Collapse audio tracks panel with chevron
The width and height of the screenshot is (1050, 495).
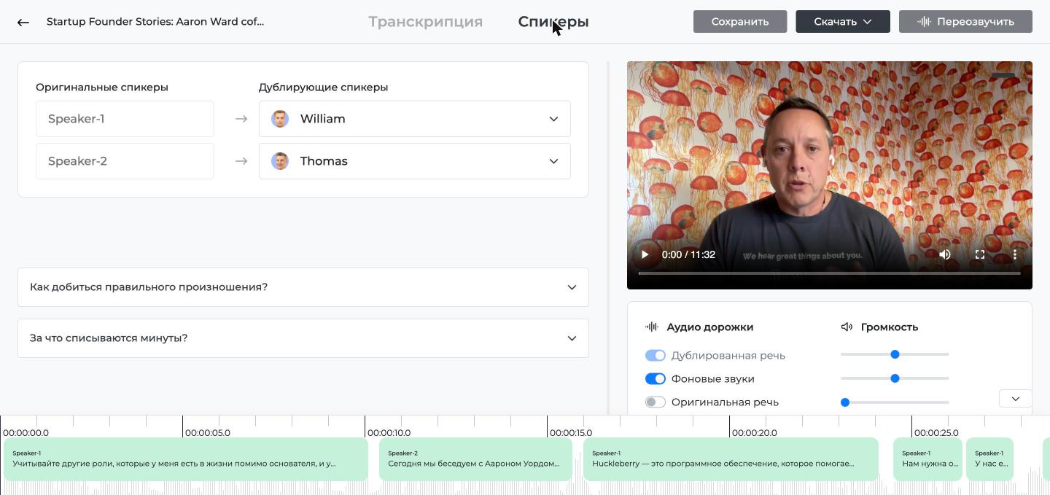pos(1016,399)
